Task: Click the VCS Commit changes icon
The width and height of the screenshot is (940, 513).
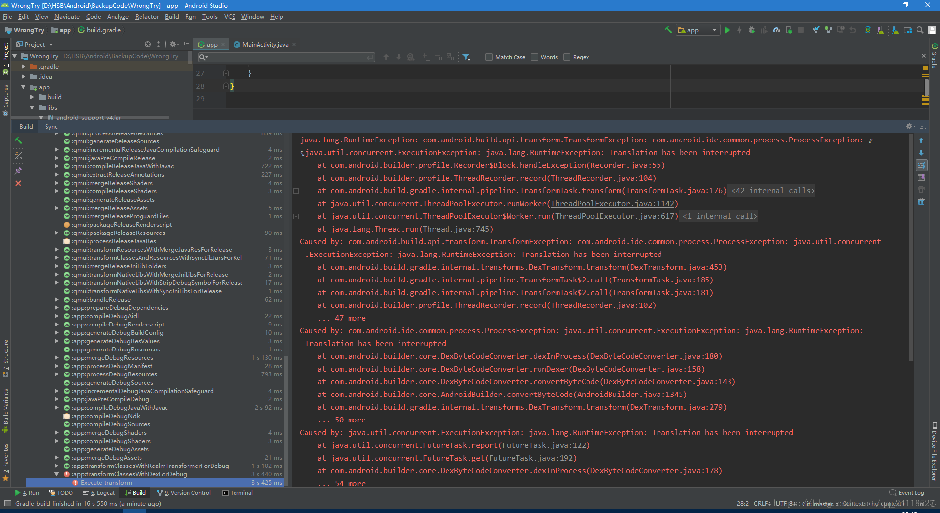Action: [x=828, y=30]
